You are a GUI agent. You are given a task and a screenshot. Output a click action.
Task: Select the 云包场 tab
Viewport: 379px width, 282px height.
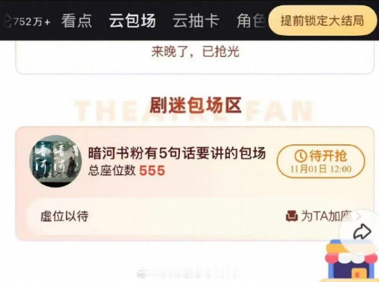click(x=132, y=21)
